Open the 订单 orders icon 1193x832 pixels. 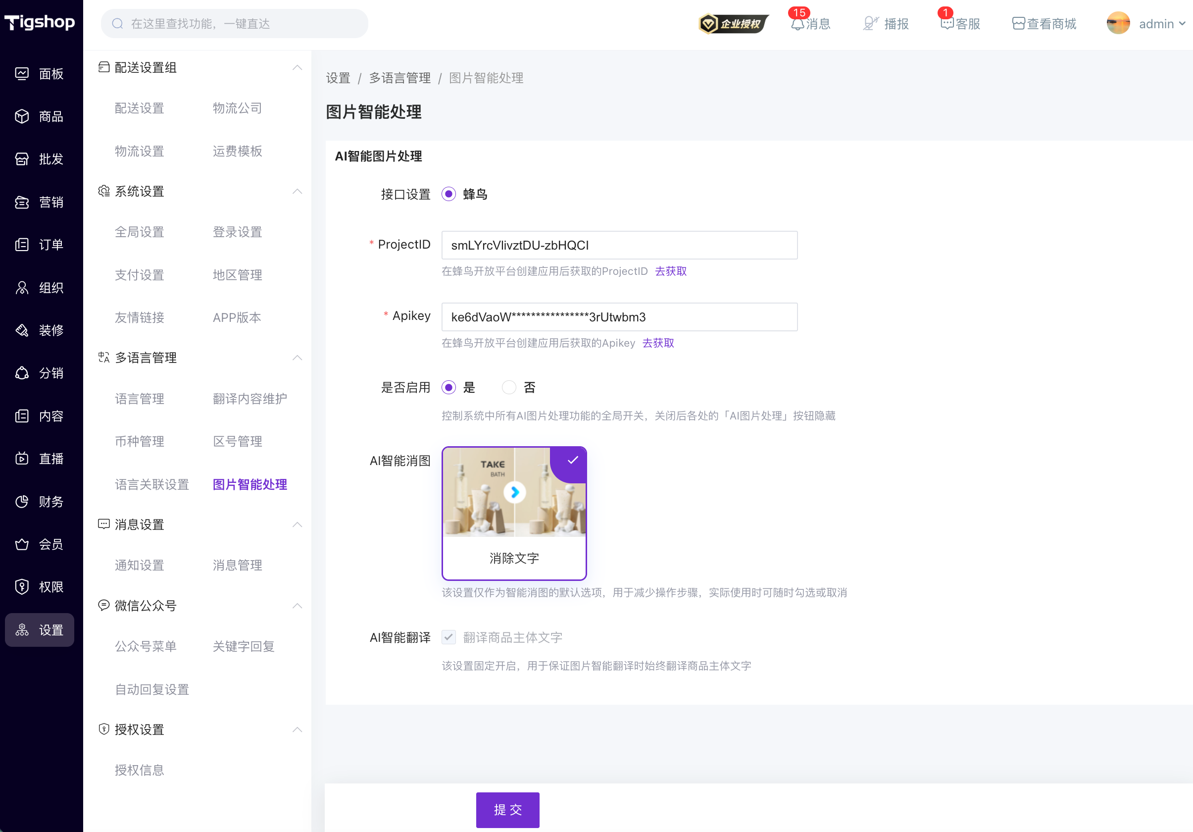[22, 245]
